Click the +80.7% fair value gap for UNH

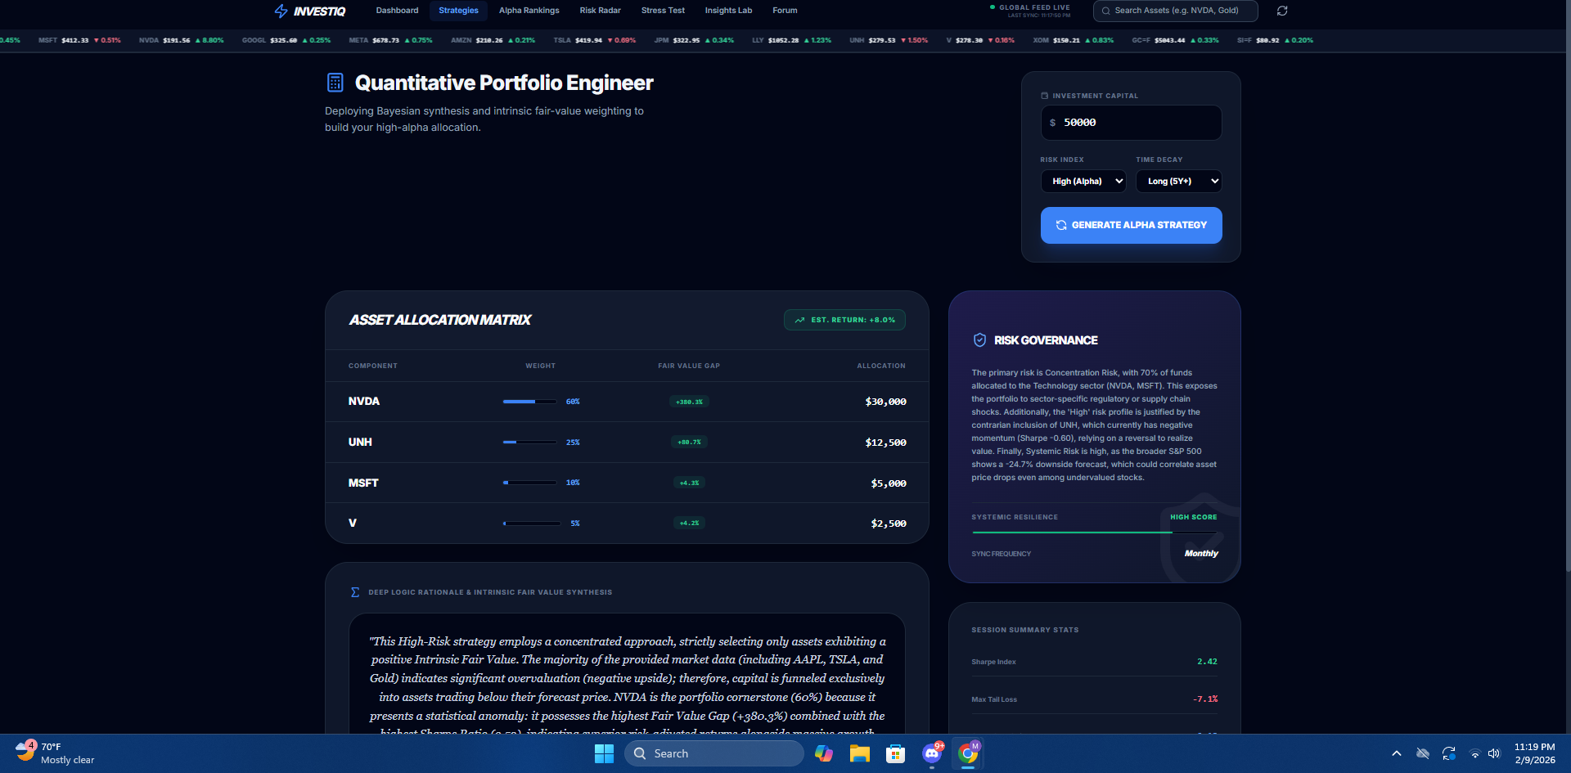(689, 443)
